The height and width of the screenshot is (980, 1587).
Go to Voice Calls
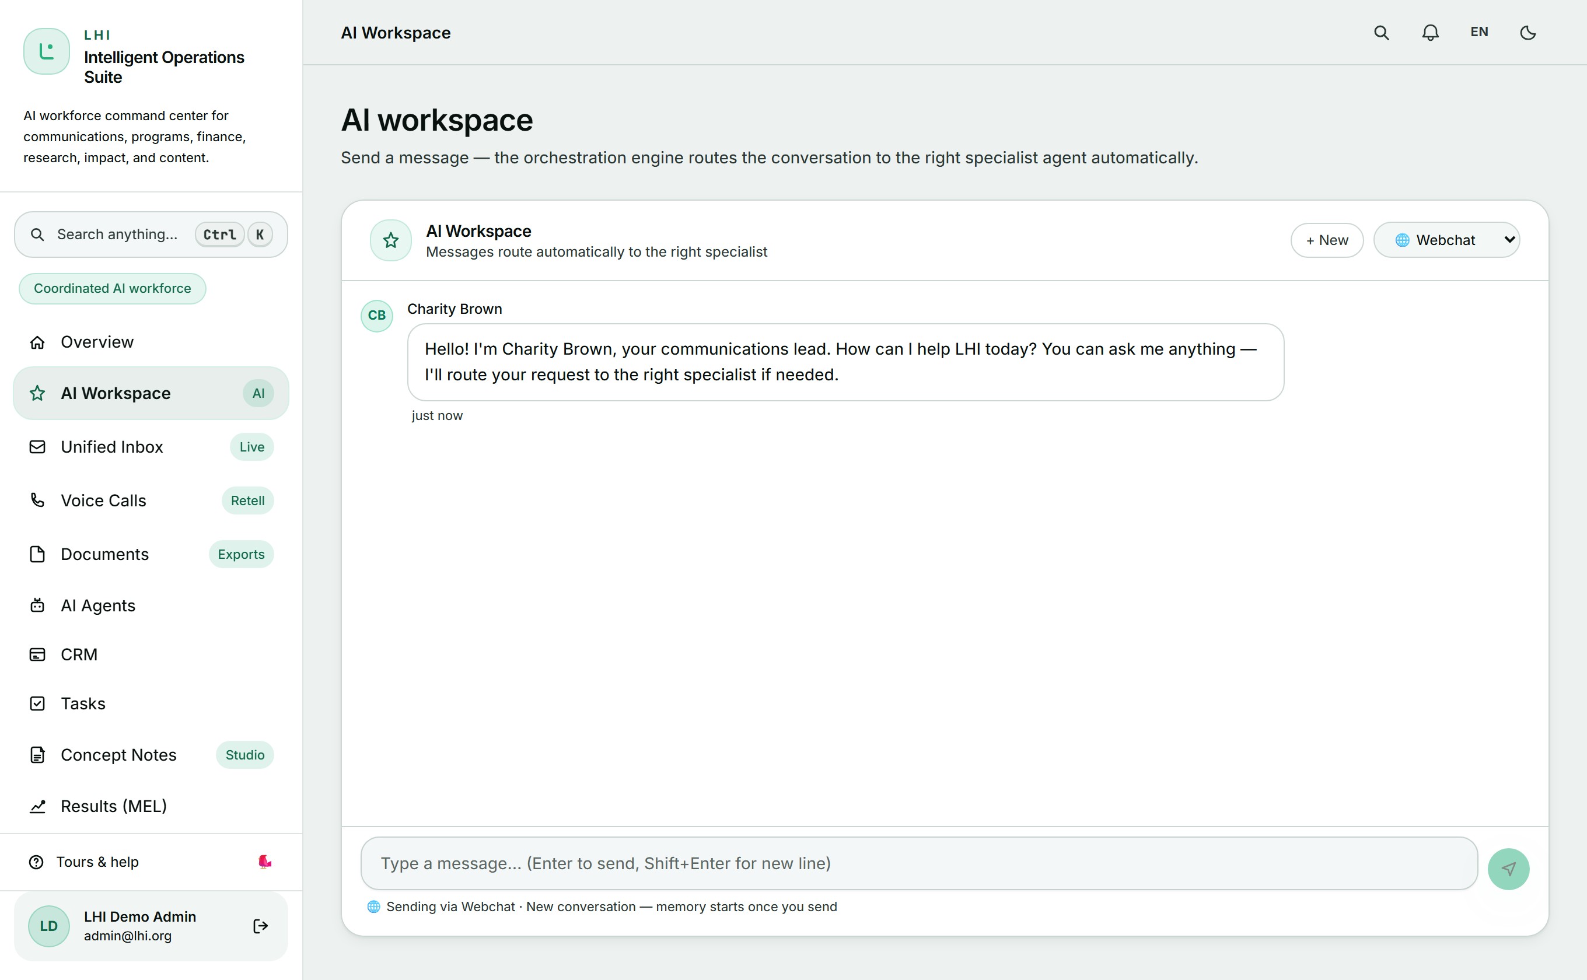click(151, 501)
